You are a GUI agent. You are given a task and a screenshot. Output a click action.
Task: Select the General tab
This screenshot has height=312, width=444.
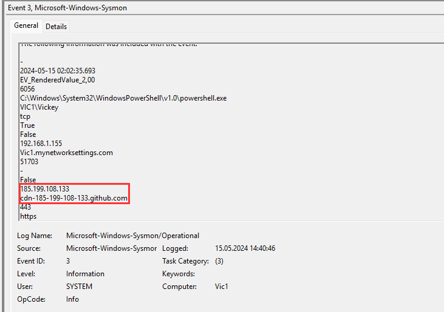pyautogui.click(x=26, y=26)
